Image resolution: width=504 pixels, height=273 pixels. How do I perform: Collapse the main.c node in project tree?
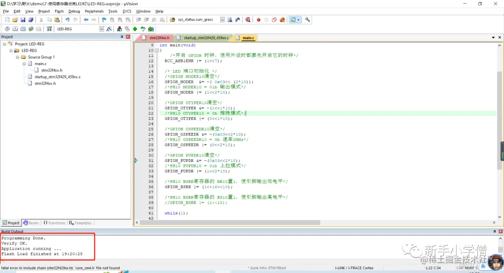[24, 63]
